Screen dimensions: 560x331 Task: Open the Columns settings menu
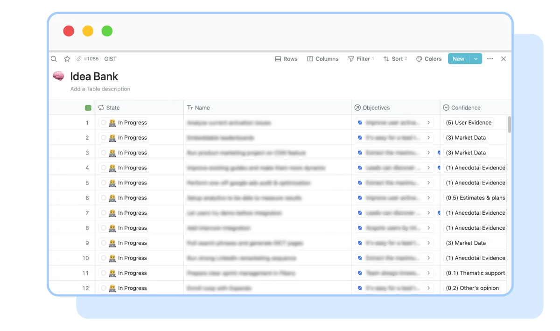click(322, 59)
